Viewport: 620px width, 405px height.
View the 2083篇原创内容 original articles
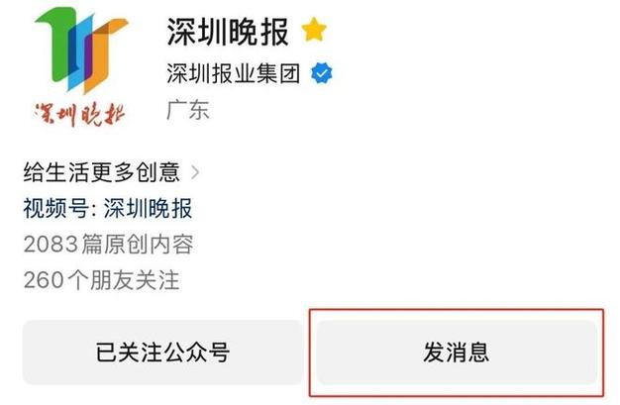(108, 244)
